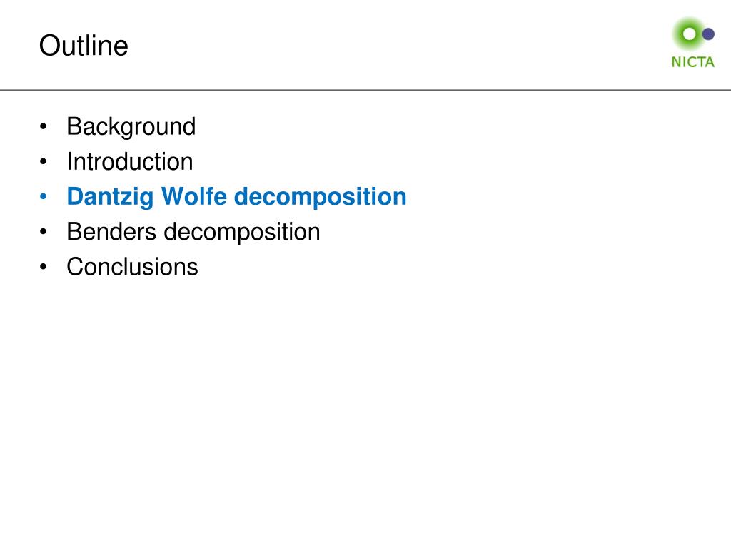731x548 pixels.
Task: Select the Benders decomposition bullet item
Action: [193, 232]
